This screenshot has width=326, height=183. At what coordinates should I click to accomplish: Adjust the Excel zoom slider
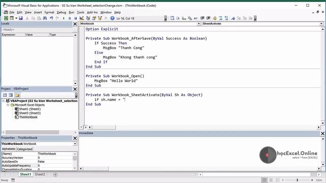(x=297, y=180)
